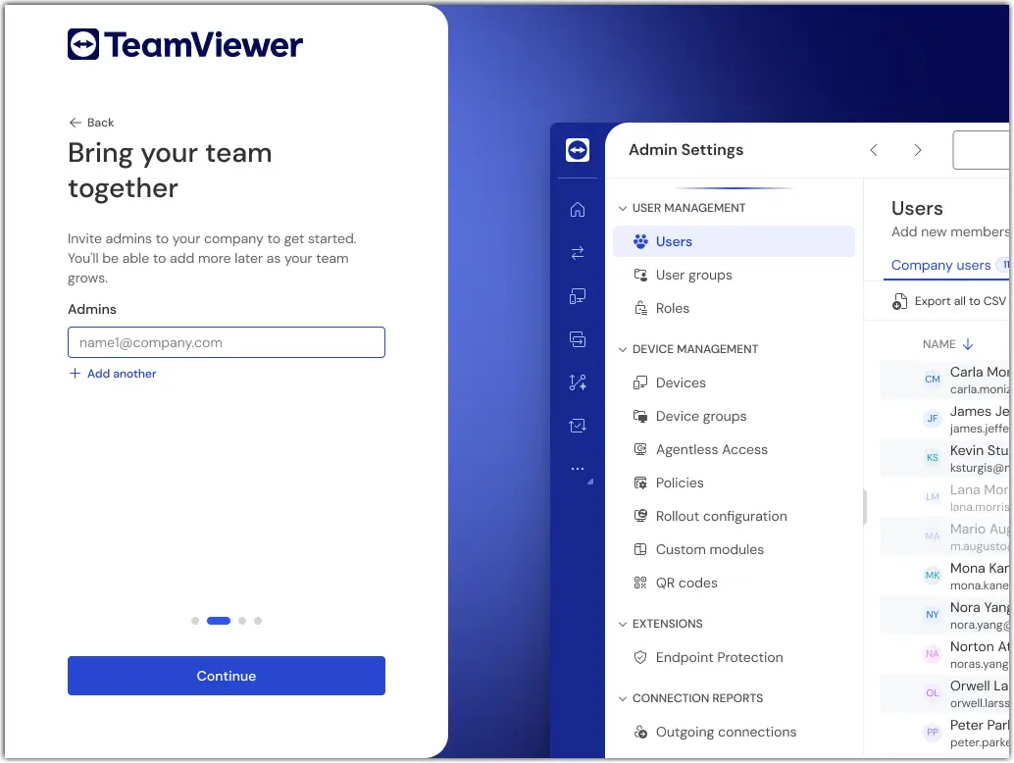
Task: Click the Endpoint Protection shield icon
Action: (640, 658)
